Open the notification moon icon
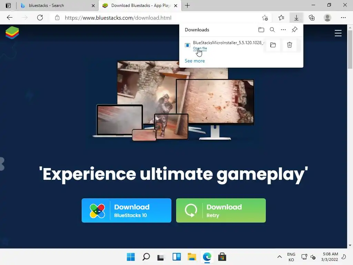Screen dimensions: 353x265 344,257
